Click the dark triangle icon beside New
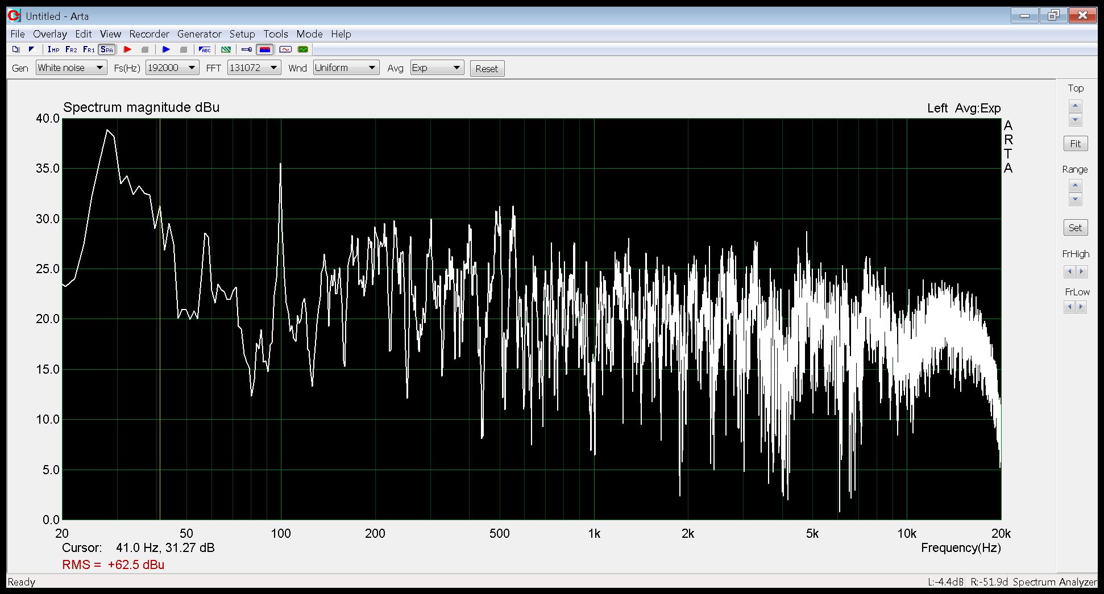The height and width of the screenshot is (594, 1104). point(31,49)
